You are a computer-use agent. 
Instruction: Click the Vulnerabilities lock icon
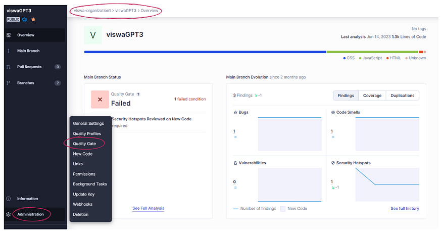click(235, 163)
